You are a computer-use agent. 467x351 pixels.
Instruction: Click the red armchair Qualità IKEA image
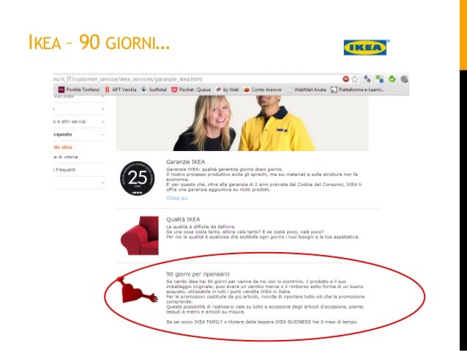[x=140, y=236]
